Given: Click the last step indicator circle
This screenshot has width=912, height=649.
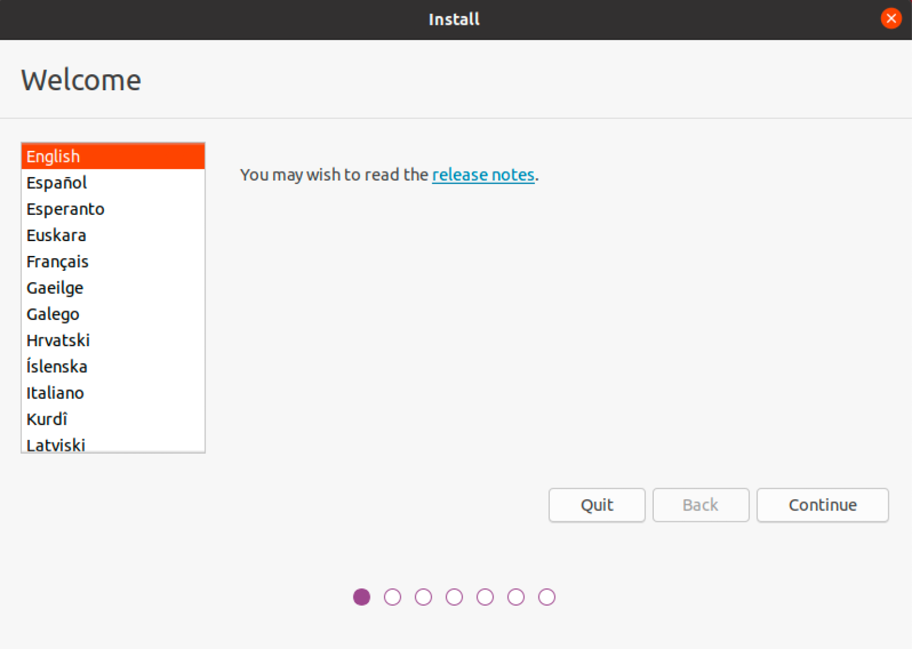Looking at the screenshot, I should coord(547,597).
